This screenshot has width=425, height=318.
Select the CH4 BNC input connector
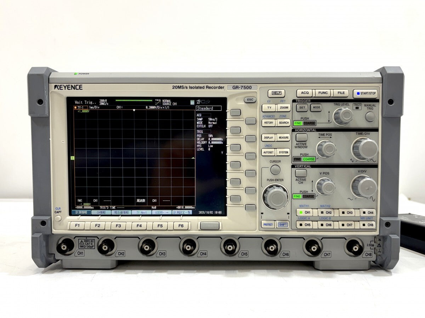pos(189,247)
